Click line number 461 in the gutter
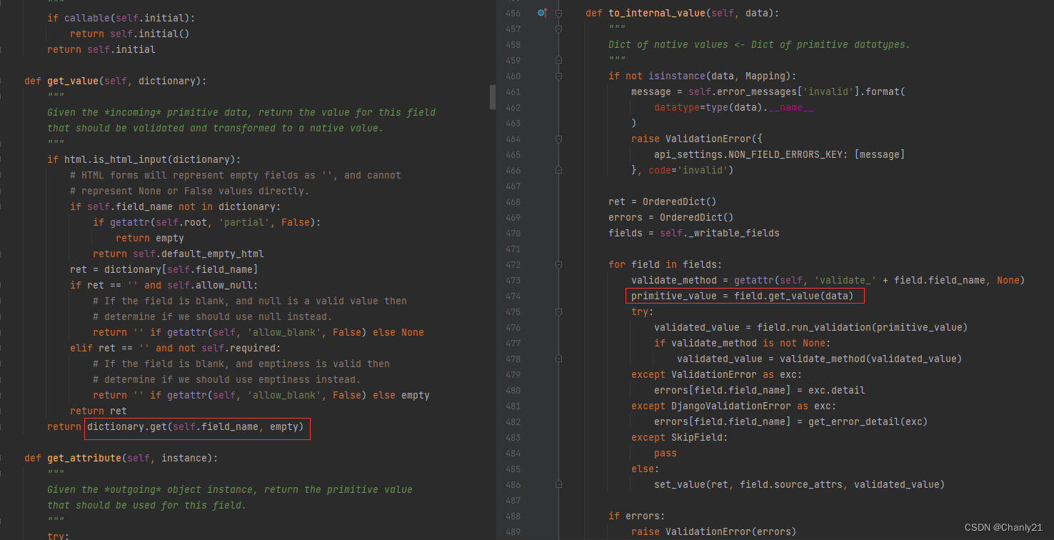1054x540 pixels. point(513,91)
